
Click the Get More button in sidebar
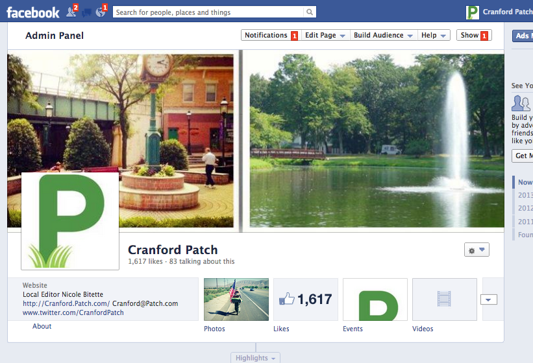point(523,156)
